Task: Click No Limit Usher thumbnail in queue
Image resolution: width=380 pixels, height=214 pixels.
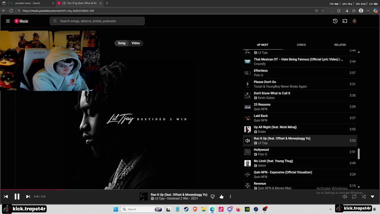Action: tap(248, 163)
